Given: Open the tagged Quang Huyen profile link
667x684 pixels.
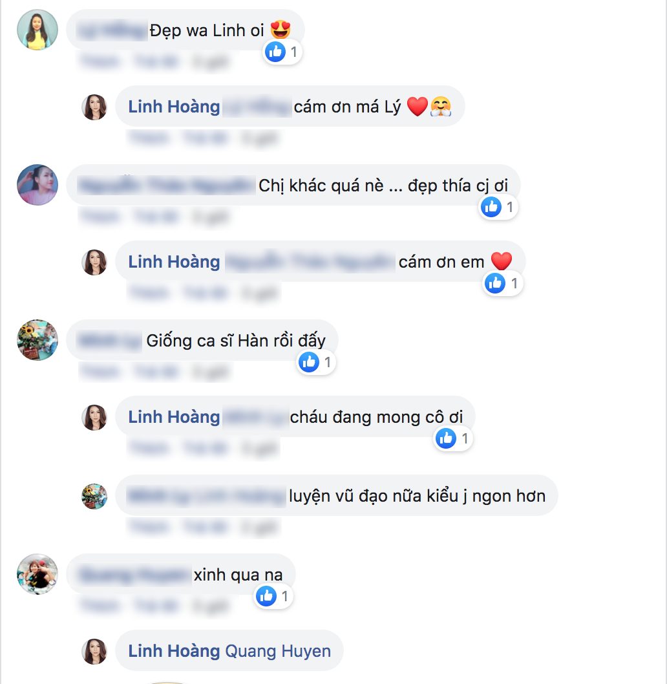Looking at the screenshot, I should point(277,651).
